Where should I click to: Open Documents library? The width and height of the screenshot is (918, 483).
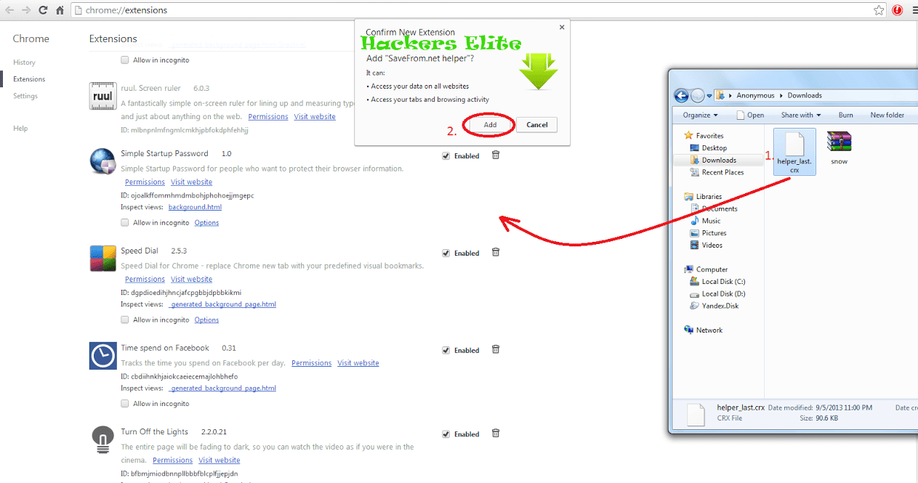coord(719,209)
